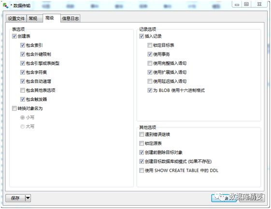Select the 小写 radio button
271x209 pixels.
pos(23,117)
